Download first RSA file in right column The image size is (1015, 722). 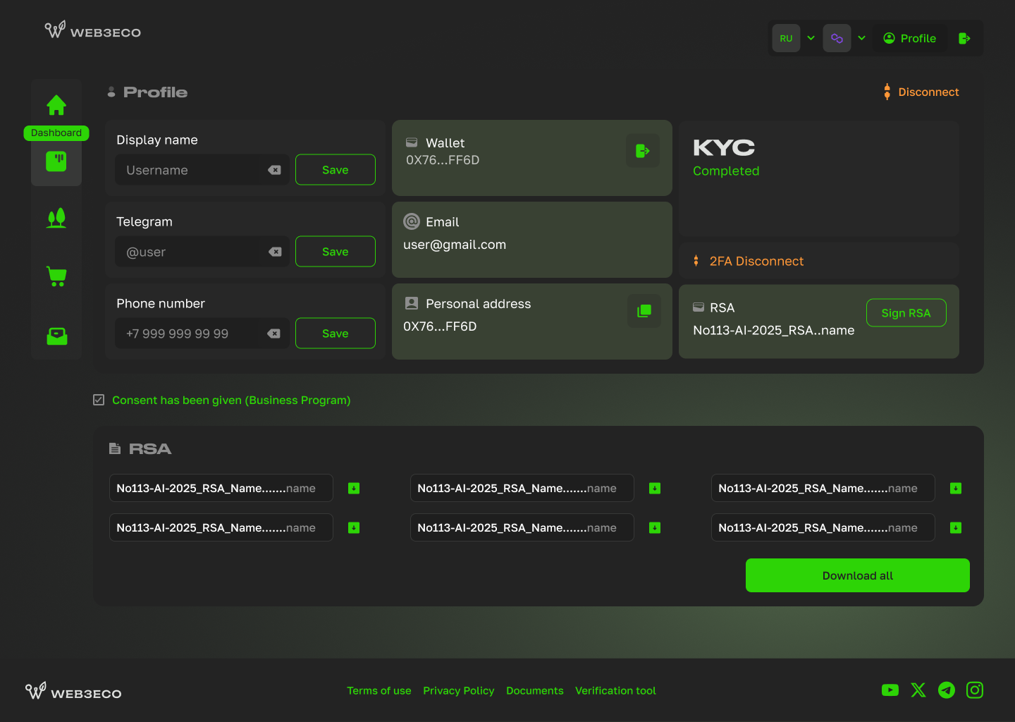click(x=956, y=488)
